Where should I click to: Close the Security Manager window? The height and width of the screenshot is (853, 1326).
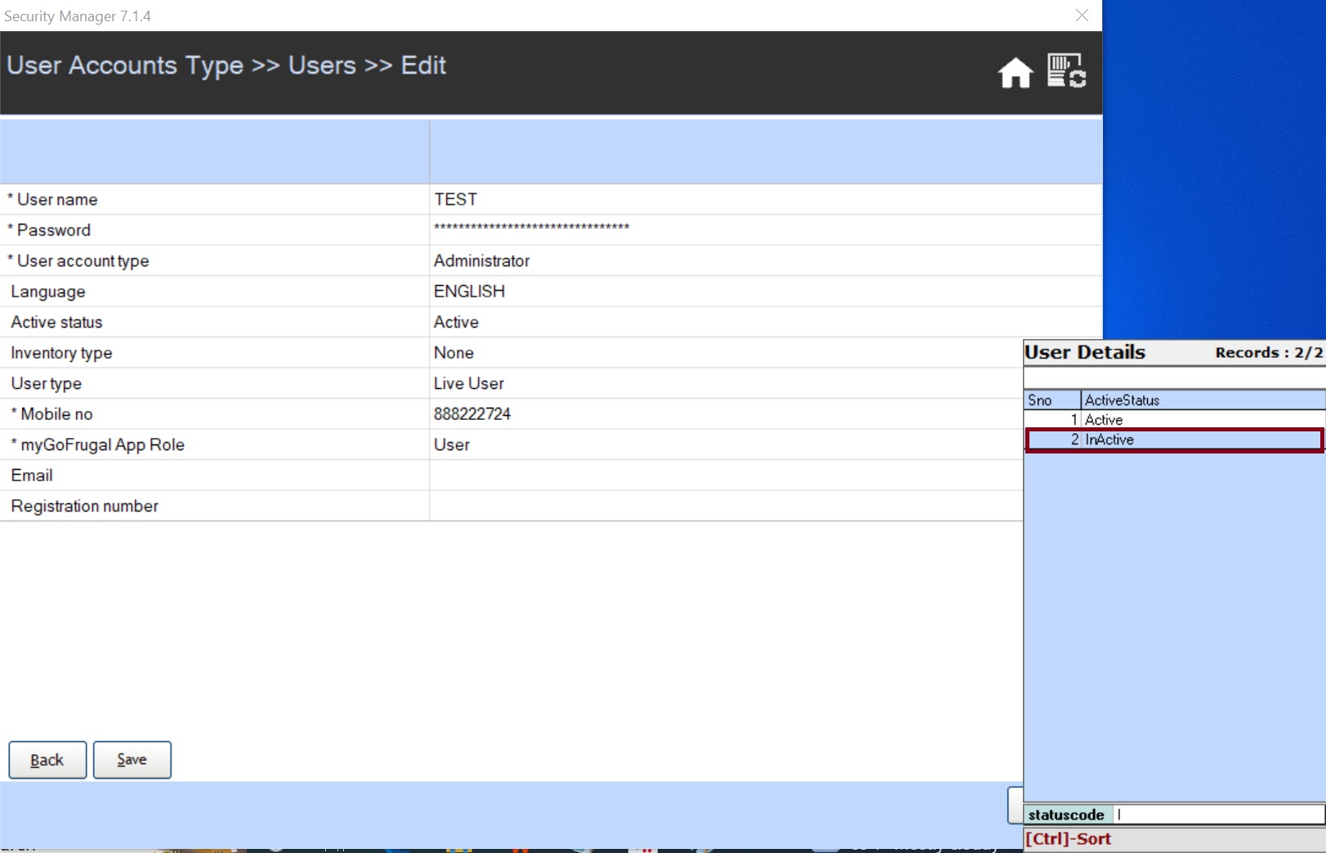(1082, 16)
